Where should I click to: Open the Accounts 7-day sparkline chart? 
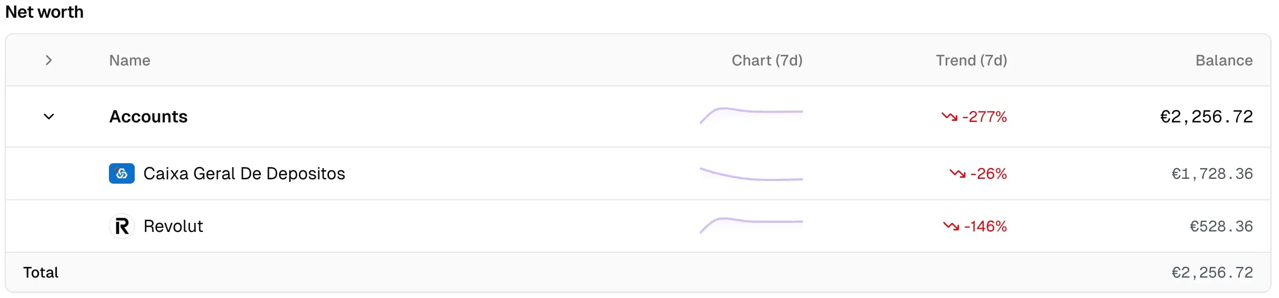click(x=751, y=115)
